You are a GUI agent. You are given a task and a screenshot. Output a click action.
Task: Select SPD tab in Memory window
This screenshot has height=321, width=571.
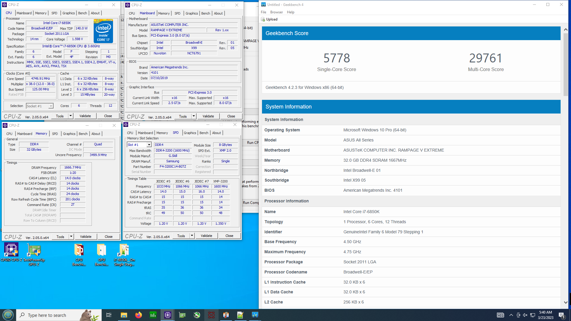[55, 134]
